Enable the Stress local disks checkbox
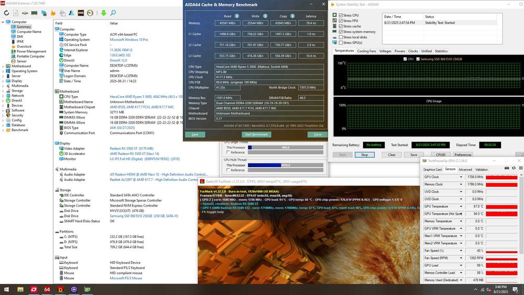 tap(342, 37)
